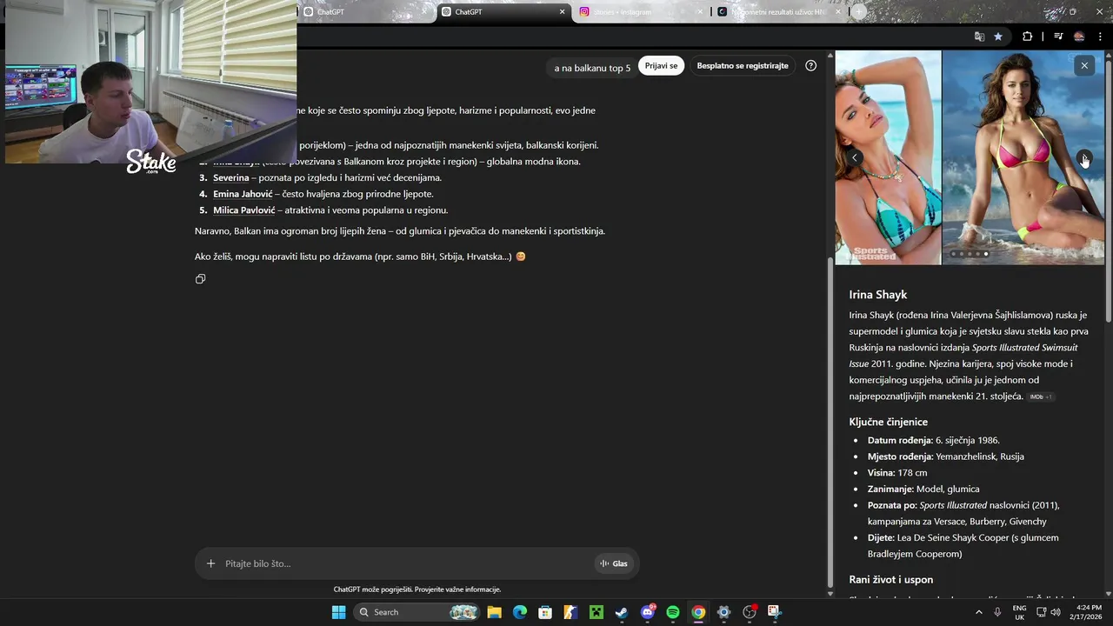Open the Chrome profile avatar
The width and height of the screenshot is (1113, 626).
click(x=1079, y=37)
